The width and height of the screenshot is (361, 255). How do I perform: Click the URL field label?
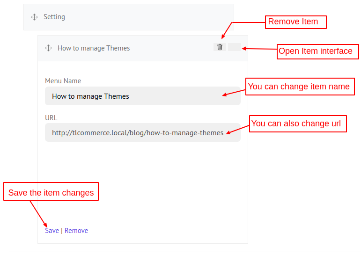pos(51,117)
